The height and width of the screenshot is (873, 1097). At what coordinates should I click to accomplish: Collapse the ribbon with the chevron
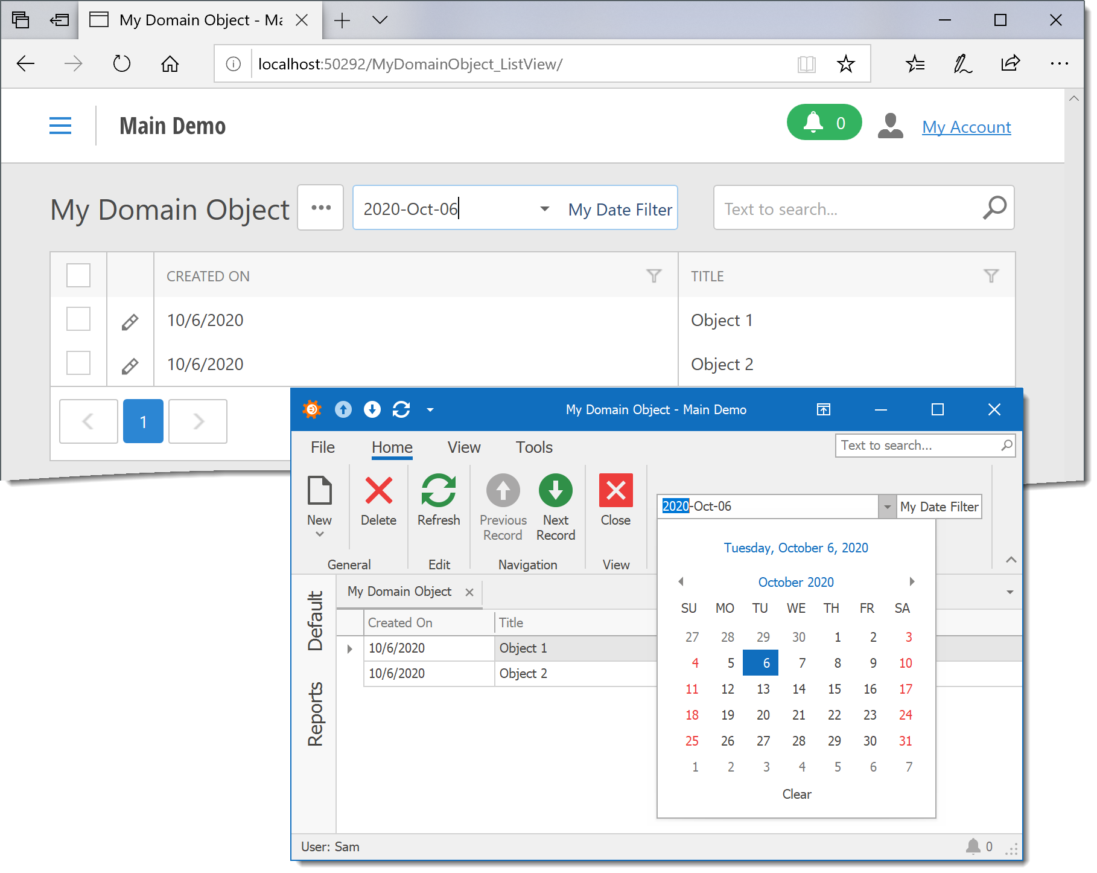(1011, 560)
